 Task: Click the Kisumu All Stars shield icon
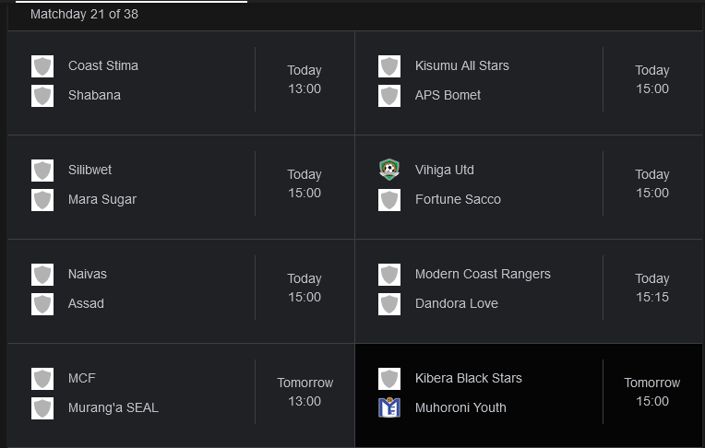coord(389,66)
